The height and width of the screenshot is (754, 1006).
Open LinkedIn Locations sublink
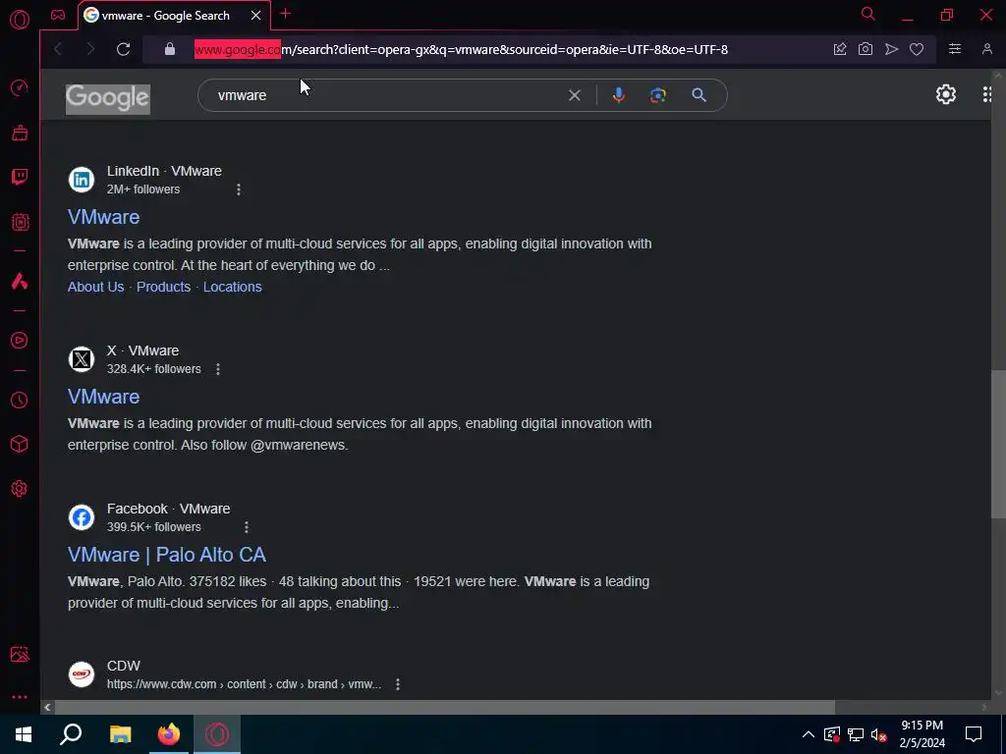[x=232, y=287]
